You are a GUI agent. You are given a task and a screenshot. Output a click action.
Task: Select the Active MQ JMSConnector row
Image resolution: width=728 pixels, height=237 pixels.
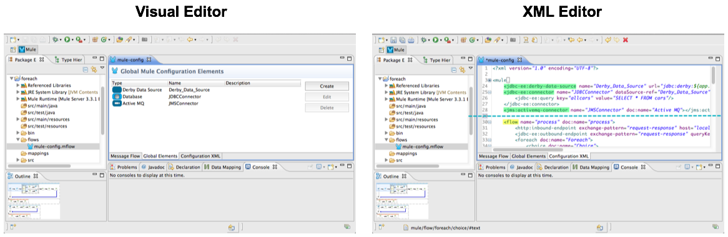pyautogui.click(x=207, y=104)
